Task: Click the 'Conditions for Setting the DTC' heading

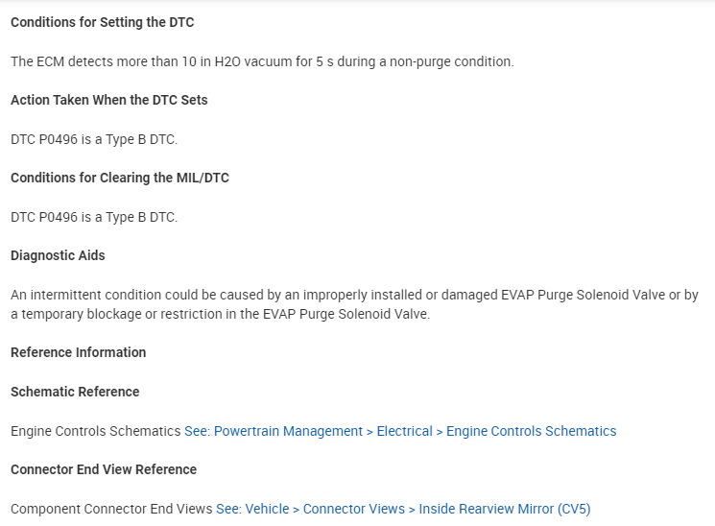Action: coord(103,22)
